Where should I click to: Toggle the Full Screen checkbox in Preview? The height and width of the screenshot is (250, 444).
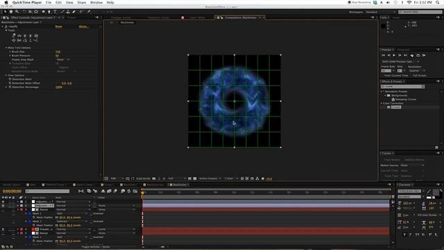coord(411,76)
